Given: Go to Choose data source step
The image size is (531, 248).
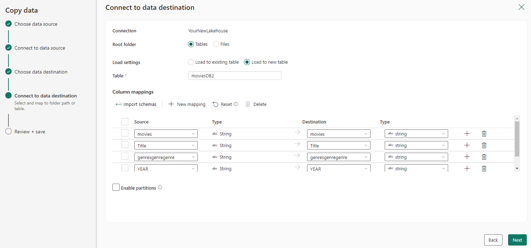Looking at the screenshot, I should click(36, 24).
